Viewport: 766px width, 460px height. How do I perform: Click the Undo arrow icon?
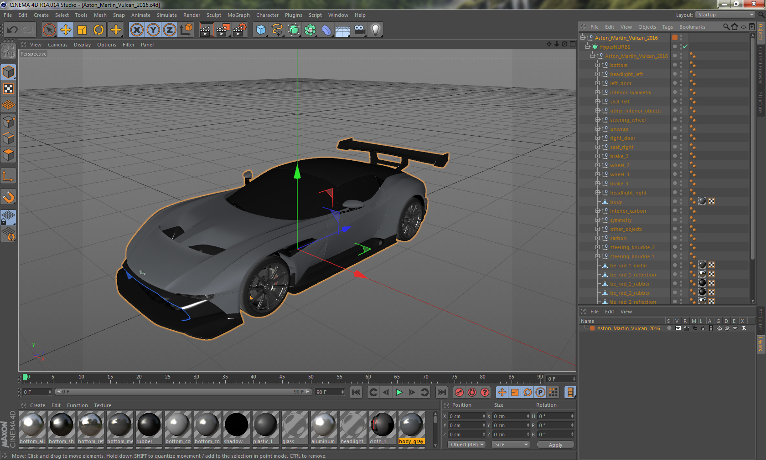click(12, 30)
